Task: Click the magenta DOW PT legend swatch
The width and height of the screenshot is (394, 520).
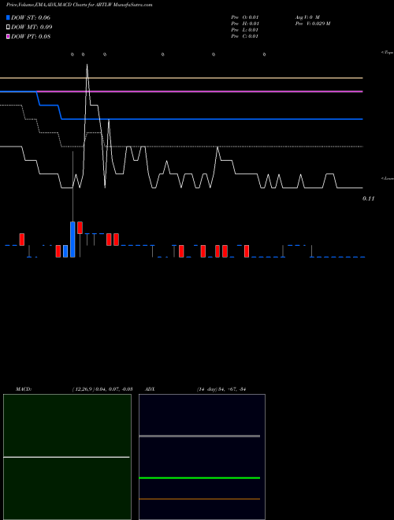Action: coord(8,37)
